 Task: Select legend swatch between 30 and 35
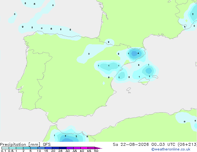click(70, 148)
